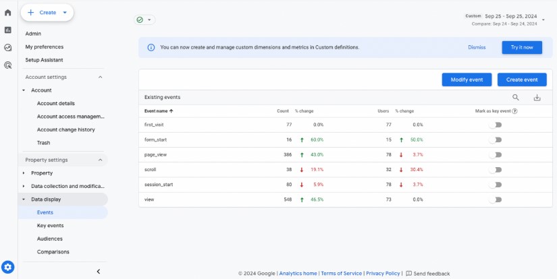Click the count value 548
Viewport: 557px width, 279px height.
click(288, 199)
